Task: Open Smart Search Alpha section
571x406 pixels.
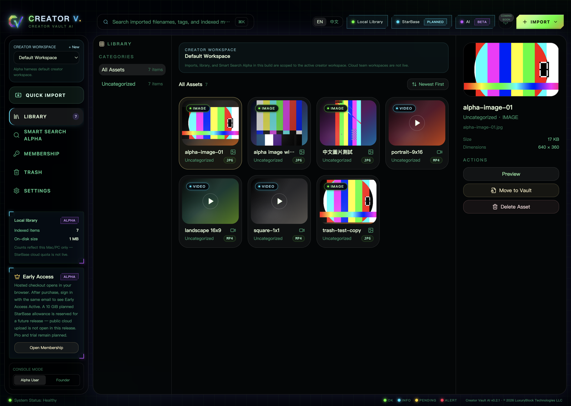Action: pyautogui.click(x=46, y=135)
